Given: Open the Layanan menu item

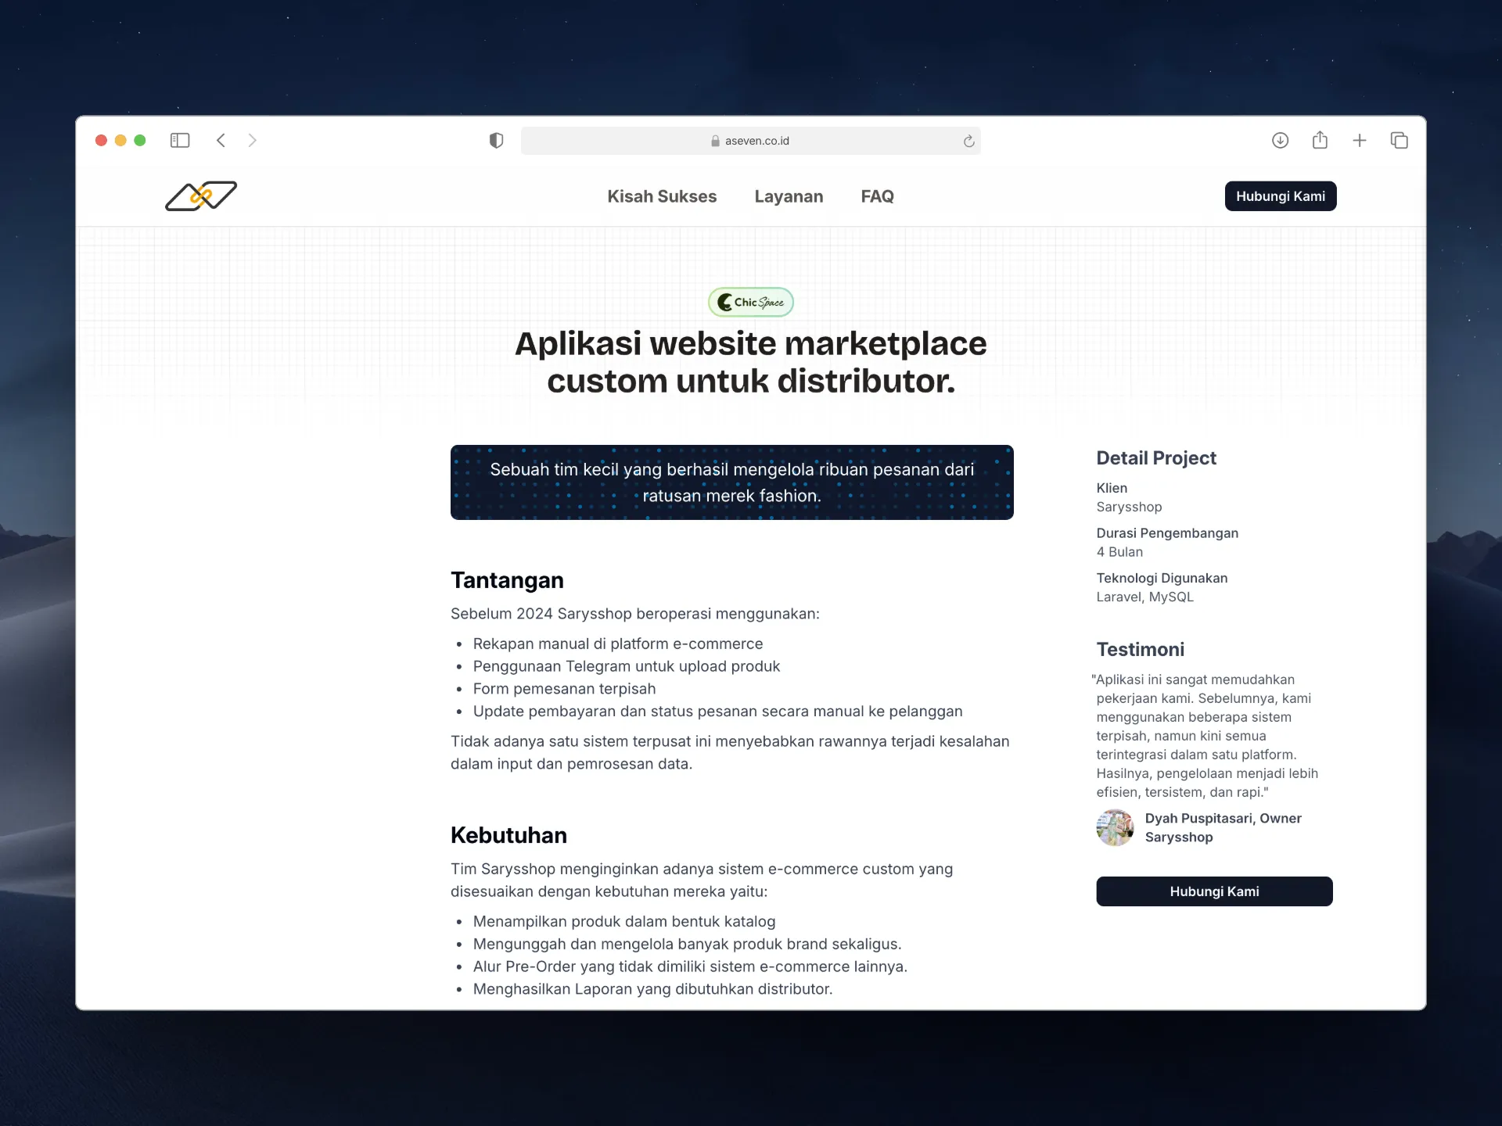Looking at the screenshot, I should [789, 196].
